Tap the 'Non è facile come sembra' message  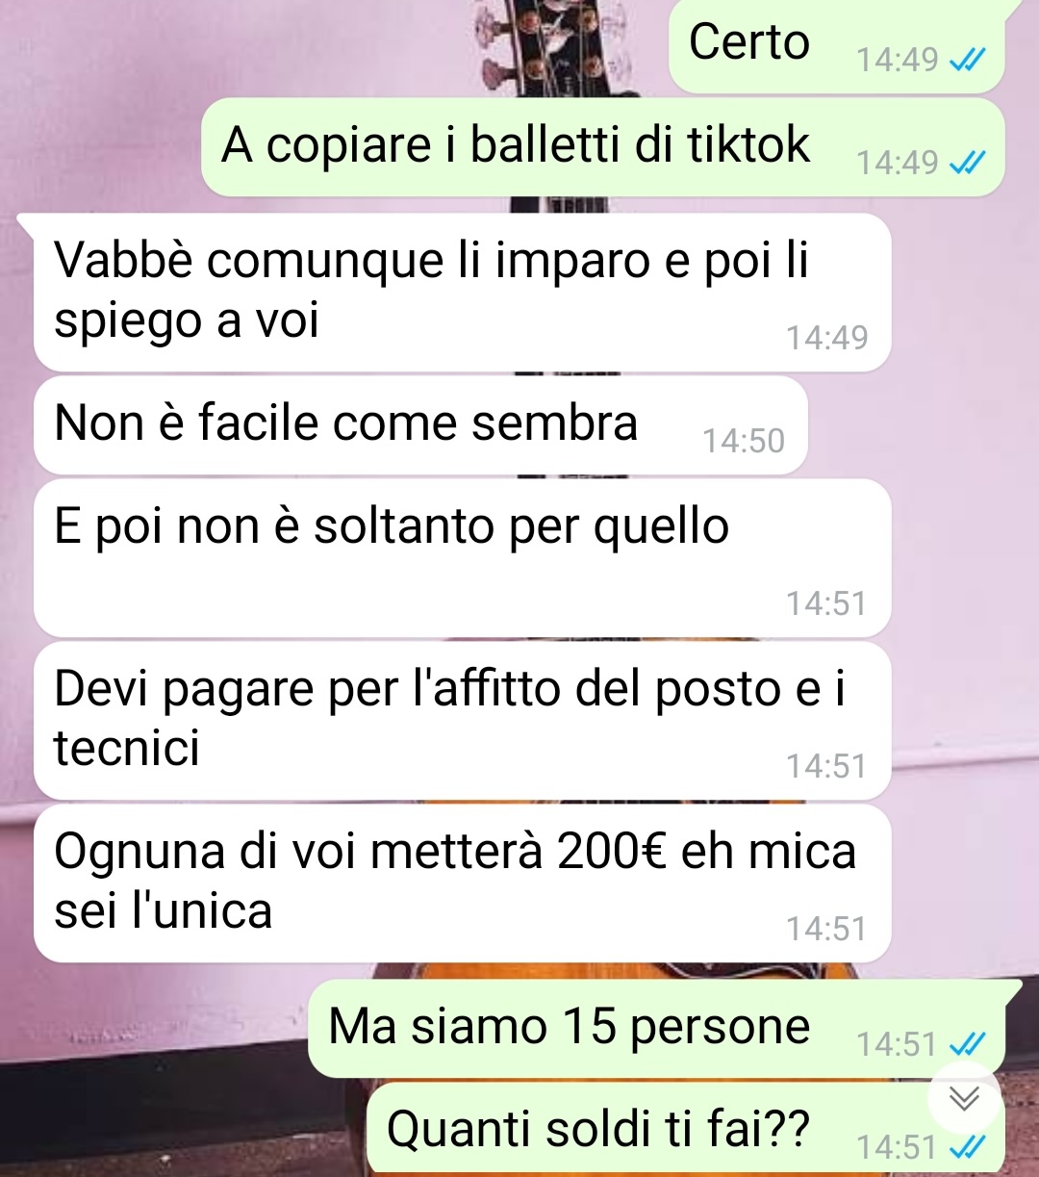420,425
